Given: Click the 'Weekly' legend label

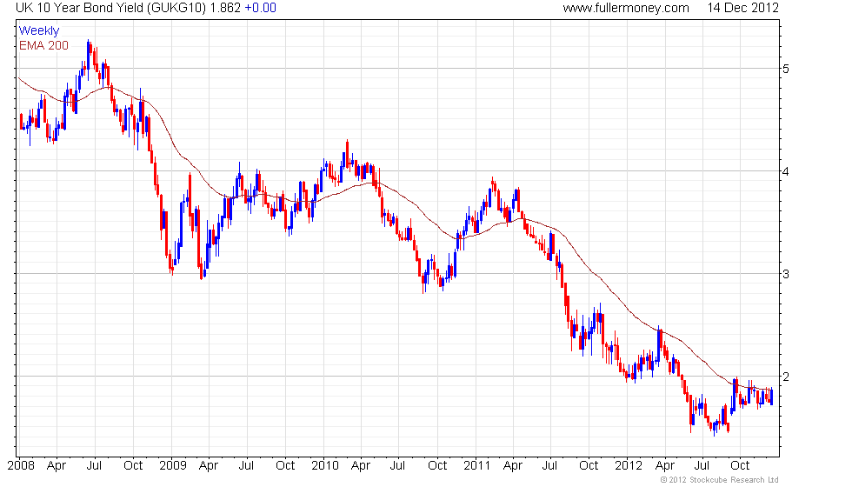Looking at the screenshot, I should coord(39,31).
